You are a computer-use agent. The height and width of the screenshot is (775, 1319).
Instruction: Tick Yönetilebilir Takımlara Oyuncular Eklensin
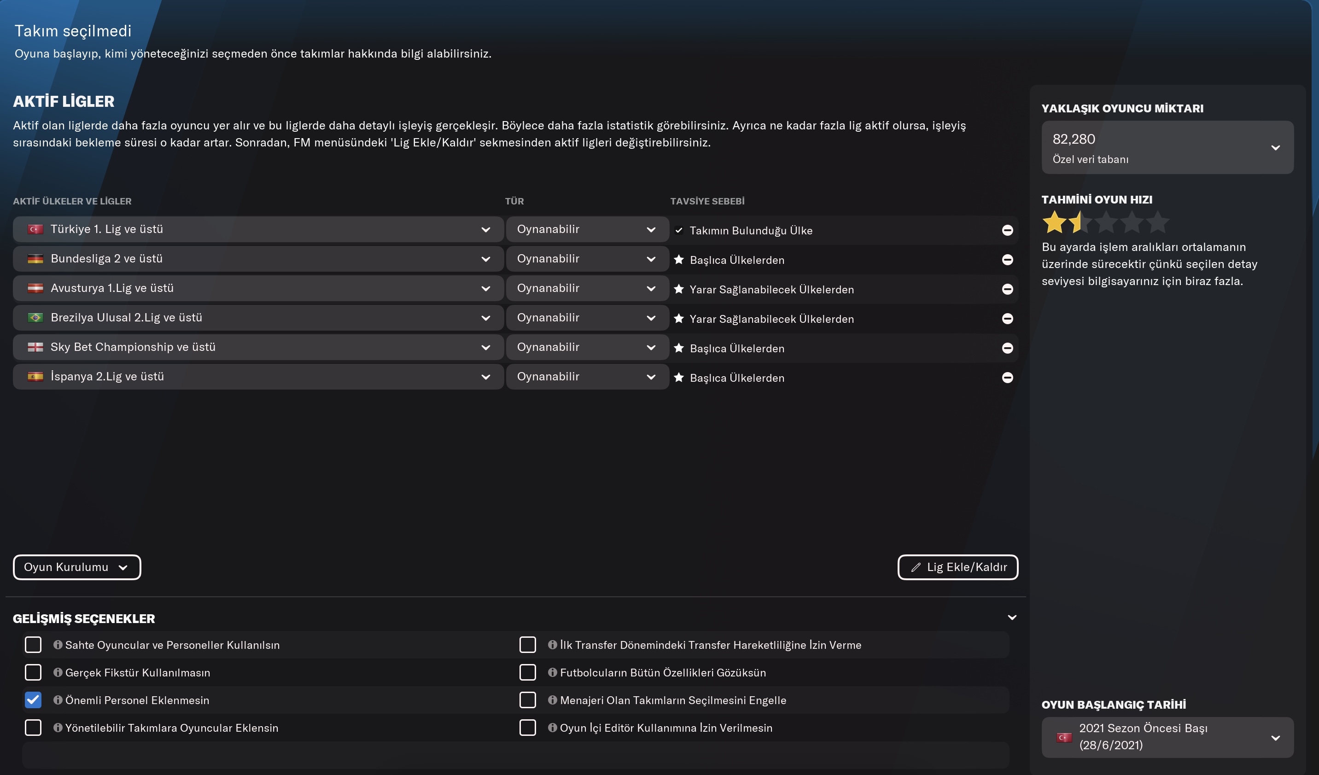coord(33,728)
